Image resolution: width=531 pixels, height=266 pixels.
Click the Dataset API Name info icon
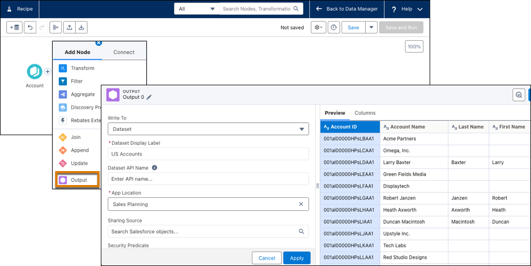pos(154,167)
